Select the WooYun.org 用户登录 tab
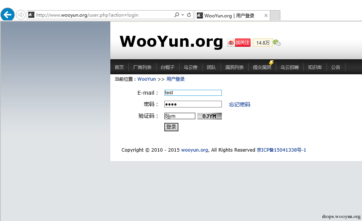 232,15
